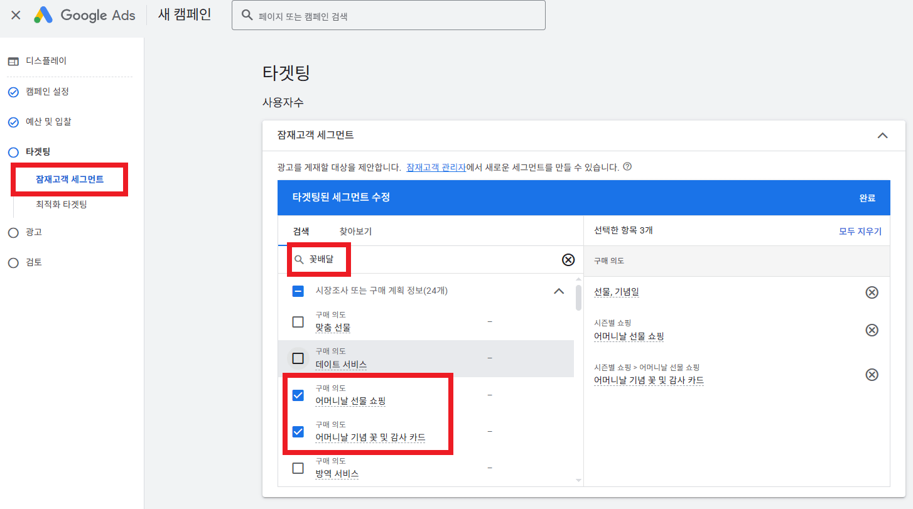Collapse the 시장조사 또는 구매 계획 정보 group
This screenshot has width=913, height=509.
click(x=558, y=291)
